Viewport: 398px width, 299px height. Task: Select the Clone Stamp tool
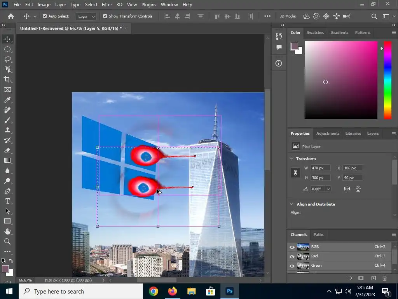7,130
